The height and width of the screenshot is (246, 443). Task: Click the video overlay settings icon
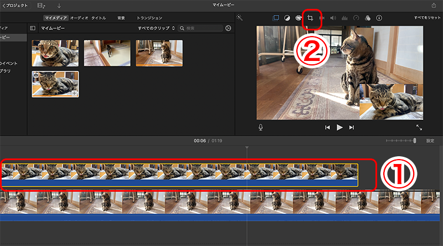[276, 18]
